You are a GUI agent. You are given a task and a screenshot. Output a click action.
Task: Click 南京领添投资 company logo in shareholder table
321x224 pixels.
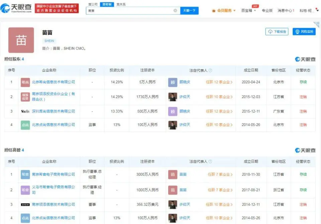25,97
